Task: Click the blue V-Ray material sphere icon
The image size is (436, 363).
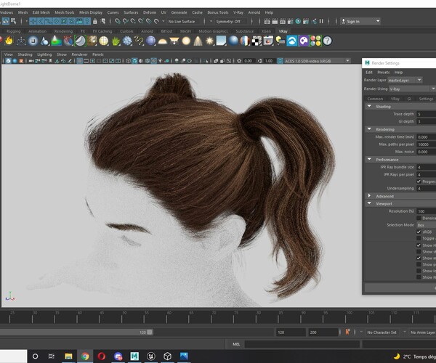Action: [233, 41]
